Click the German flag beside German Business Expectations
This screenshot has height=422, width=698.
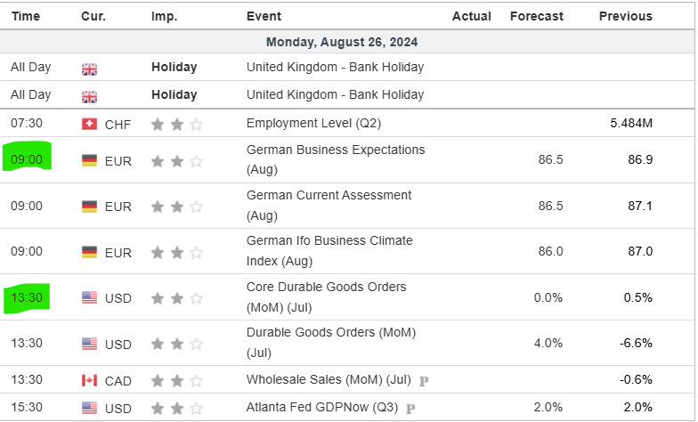pyautogui.click(x=89, y=160)
